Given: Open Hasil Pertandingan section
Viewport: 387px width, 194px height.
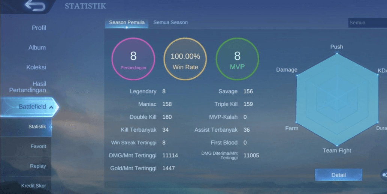Looking at the screenshot, I should point(28,87).
